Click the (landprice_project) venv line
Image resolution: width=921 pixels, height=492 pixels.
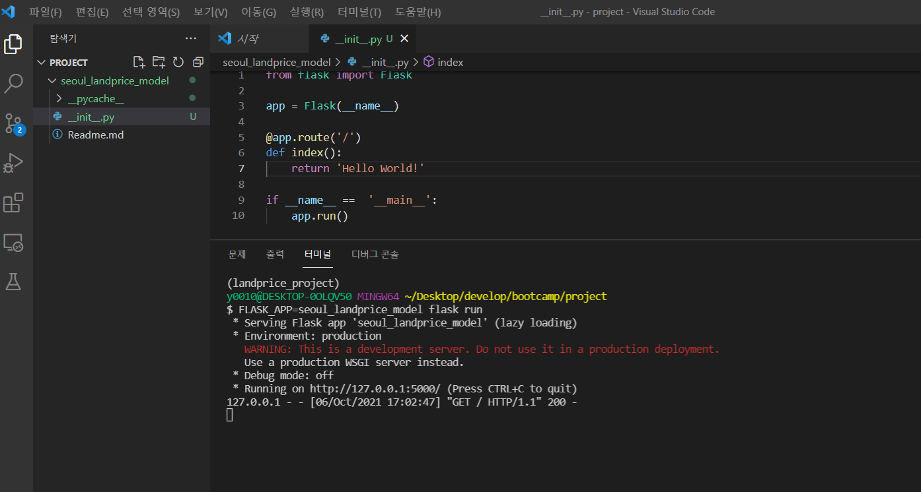pos(283,283)
